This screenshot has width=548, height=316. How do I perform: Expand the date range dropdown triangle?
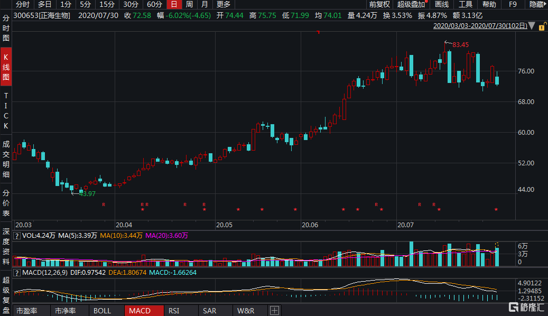point(532,26)
